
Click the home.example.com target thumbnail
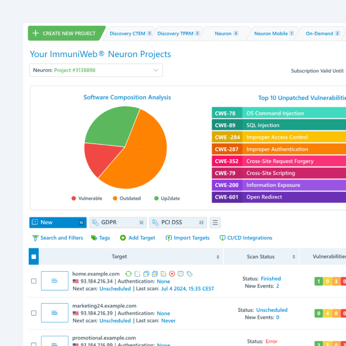(x=55, y=281)
